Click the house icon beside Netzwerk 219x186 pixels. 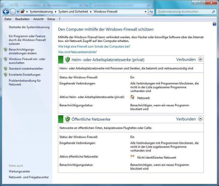132,97
